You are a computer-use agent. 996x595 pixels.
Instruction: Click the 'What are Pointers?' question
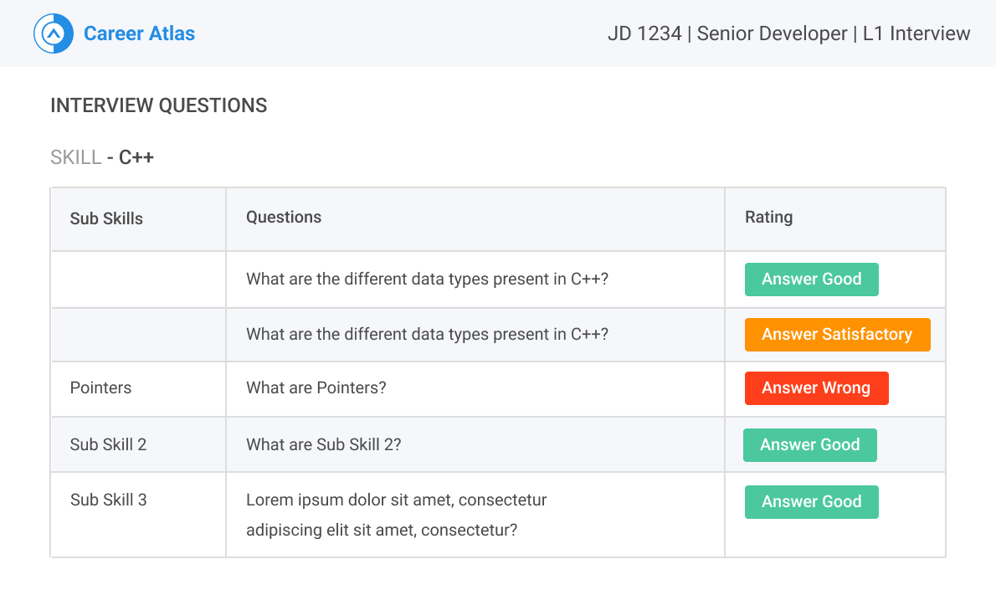pos(316,388)
